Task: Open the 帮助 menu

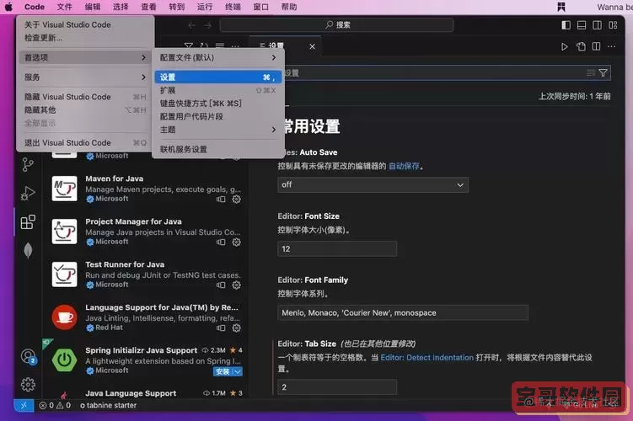Action: click(x=288, y=7)
